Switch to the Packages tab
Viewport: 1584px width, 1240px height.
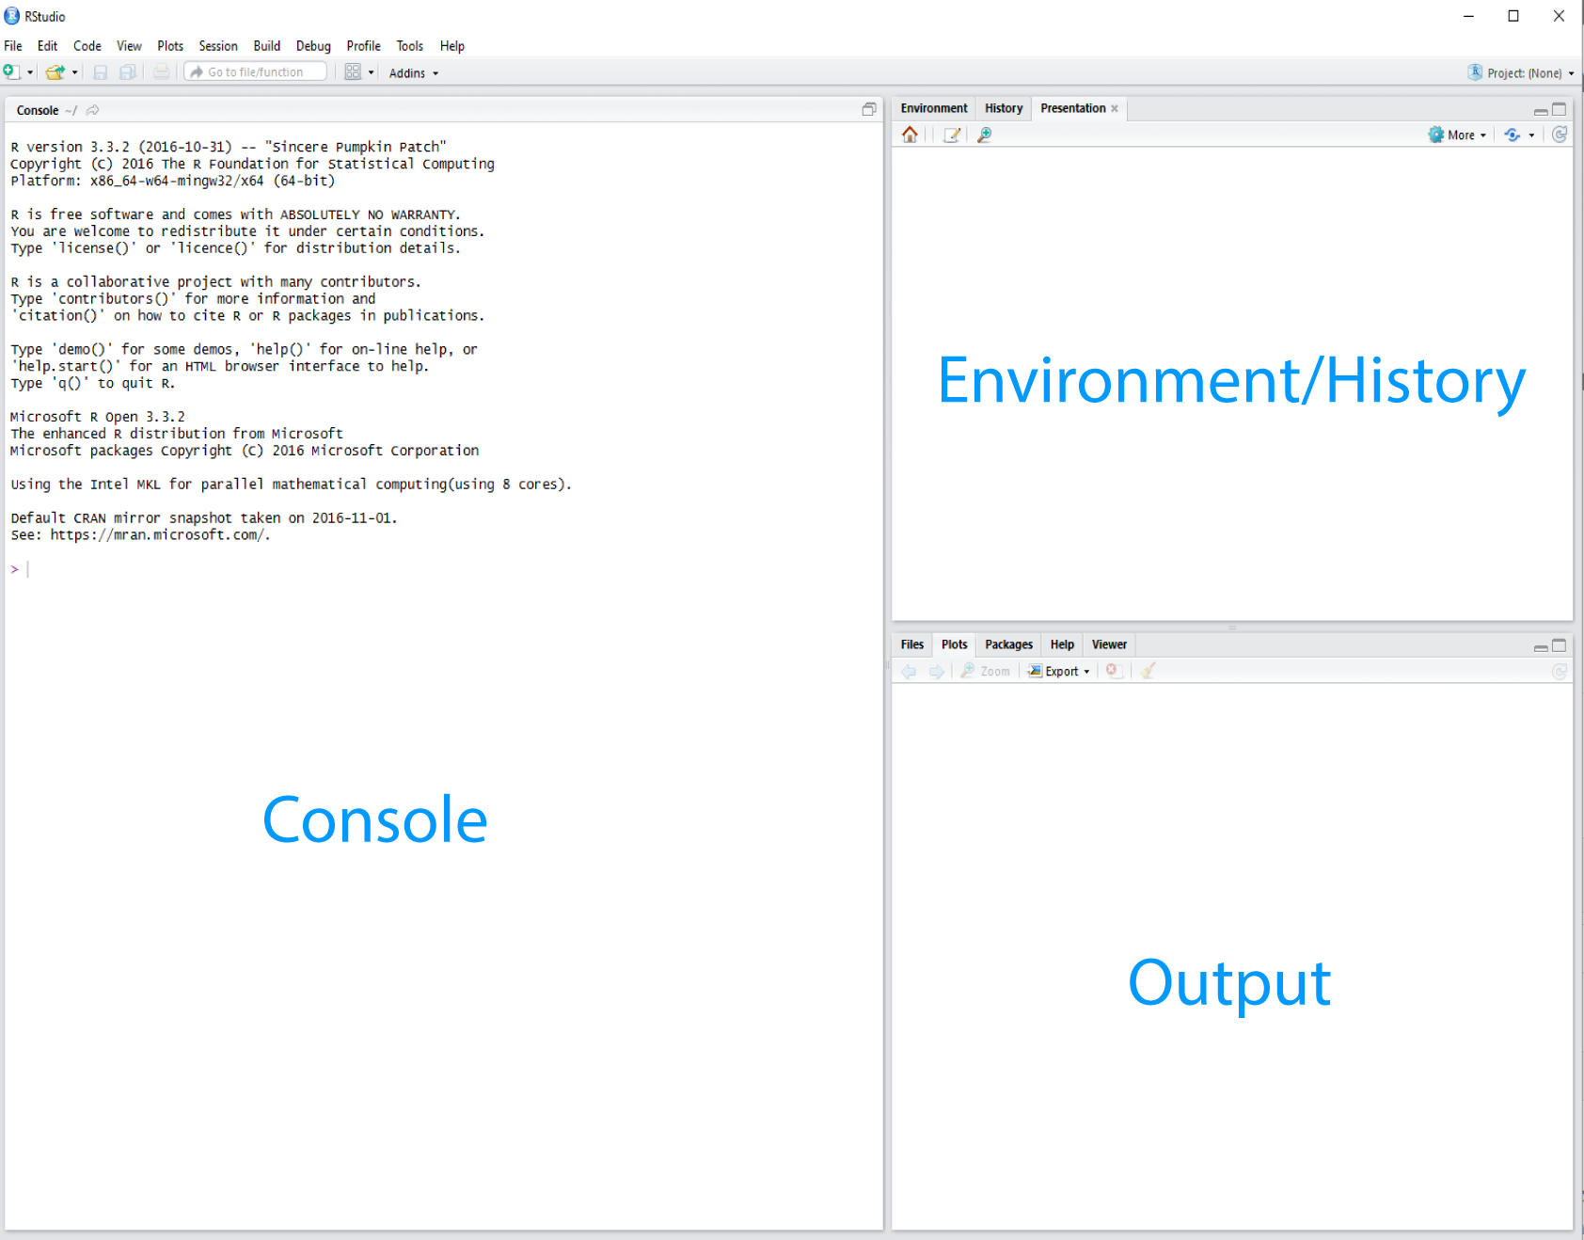1008,644
